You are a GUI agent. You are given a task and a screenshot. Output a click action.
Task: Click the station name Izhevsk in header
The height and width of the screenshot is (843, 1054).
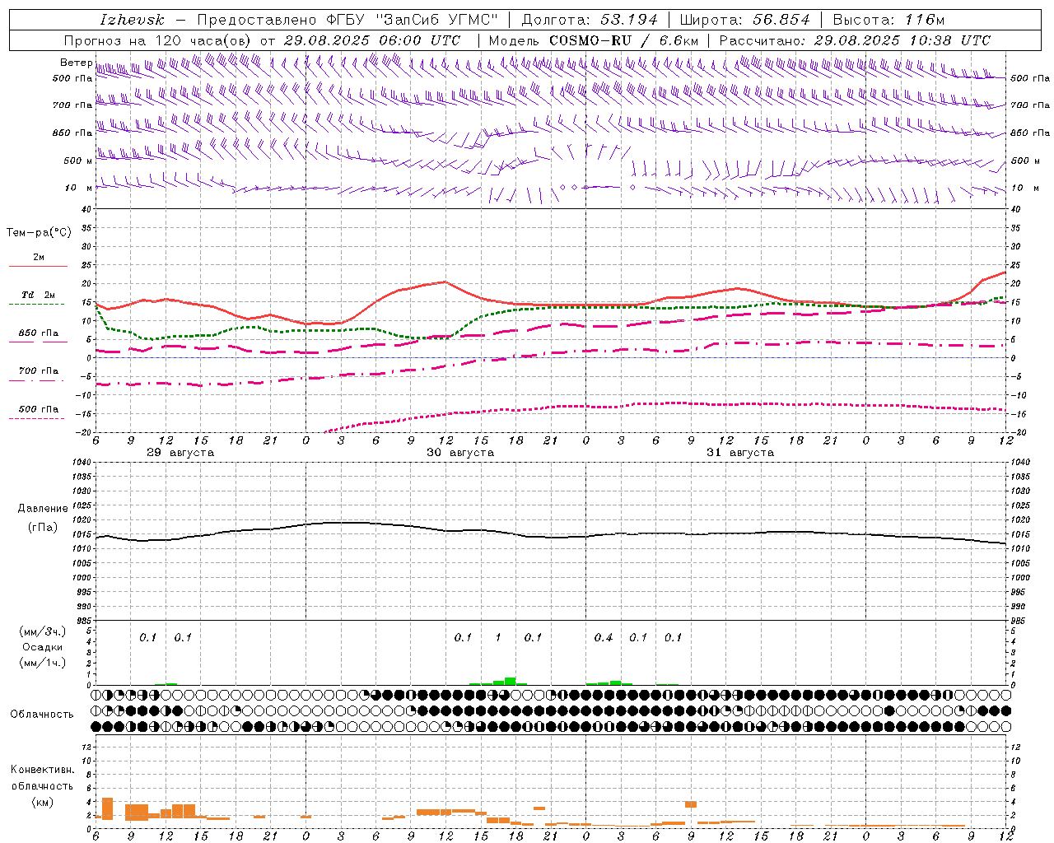click(x=132, y=20)
